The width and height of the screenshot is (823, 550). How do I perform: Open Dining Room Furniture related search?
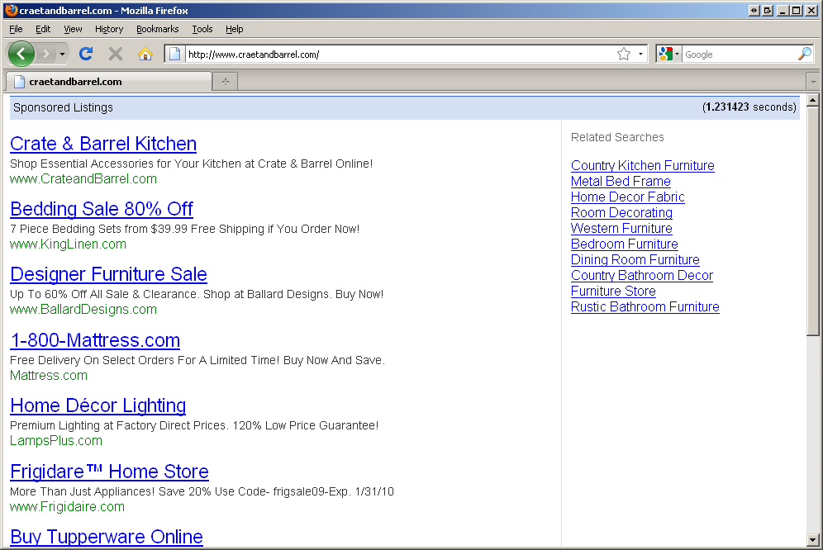[635, 260]
